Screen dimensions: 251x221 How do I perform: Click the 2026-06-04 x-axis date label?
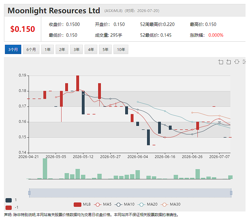(x=138, y=157)
